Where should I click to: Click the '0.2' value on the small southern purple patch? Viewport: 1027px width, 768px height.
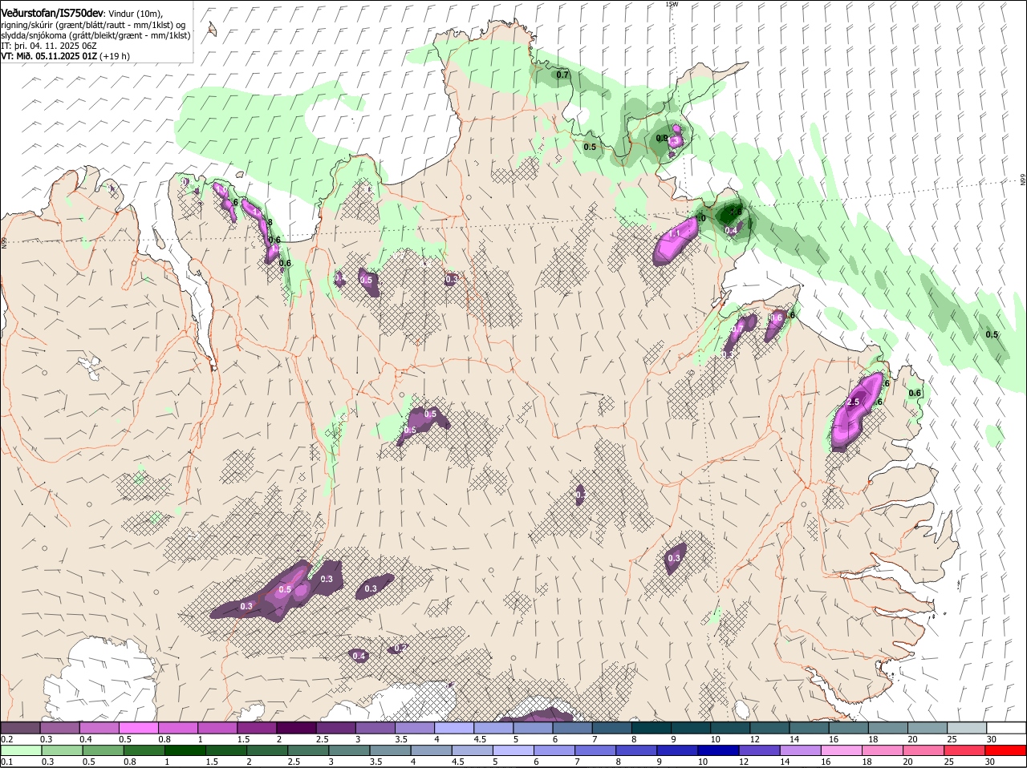400,648
